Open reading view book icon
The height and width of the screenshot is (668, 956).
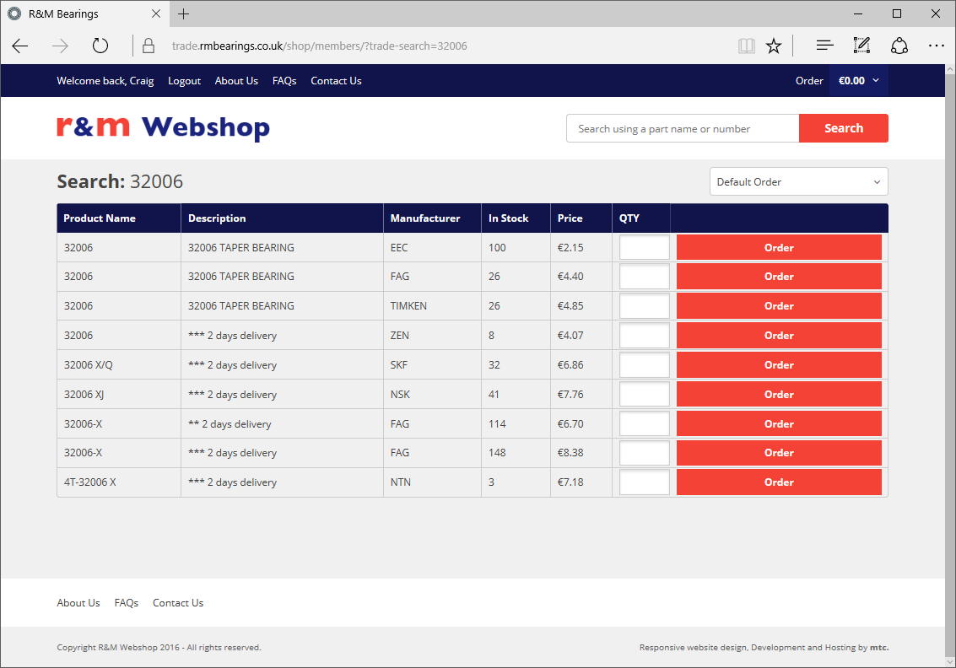pyautogui.click(x=746, y=46)
